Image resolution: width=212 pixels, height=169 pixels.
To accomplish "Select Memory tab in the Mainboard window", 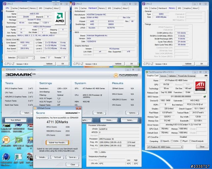I will 102,8.
